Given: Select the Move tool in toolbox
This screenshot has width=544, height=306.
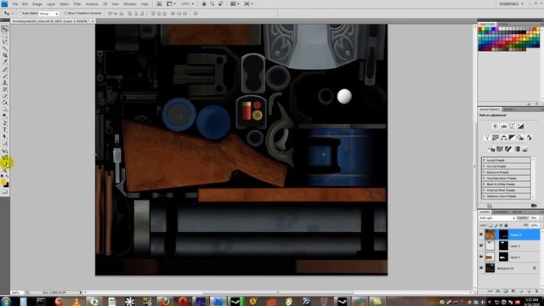Looking at the screenshot, I should click(5, 29).
